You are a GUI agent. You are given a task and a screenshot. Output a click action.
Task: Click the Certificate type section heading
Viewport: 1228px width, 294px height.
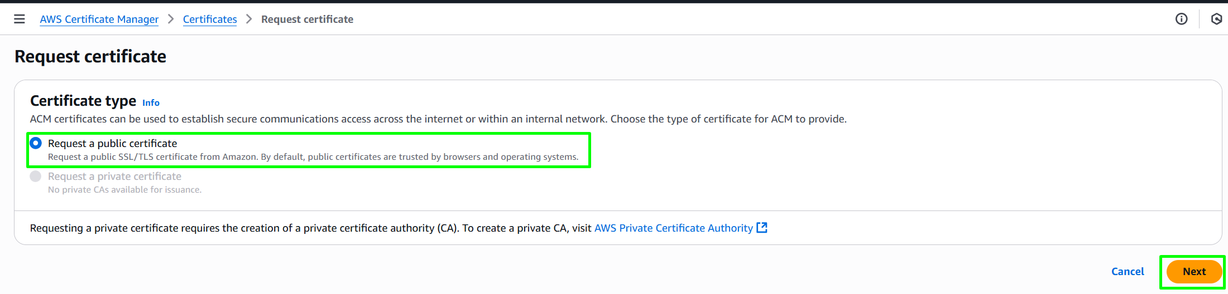pyautogui.click(x=83, y=100)
